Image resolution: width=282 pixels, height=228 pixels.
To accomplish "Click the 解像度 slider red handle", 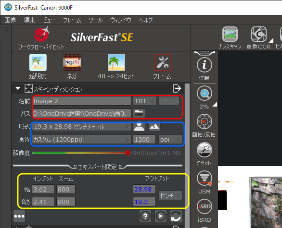I will pyautogui.click(x=128, y=153).
